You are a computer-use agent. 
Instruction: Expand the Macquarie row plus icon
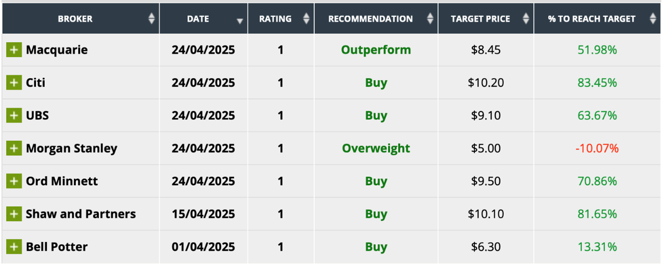[x=14, y=49]
